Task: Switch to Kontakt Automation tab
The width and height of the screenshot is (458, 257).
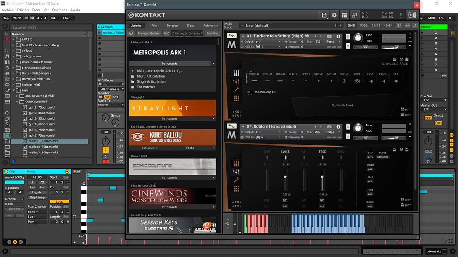Action: [211, 26]
